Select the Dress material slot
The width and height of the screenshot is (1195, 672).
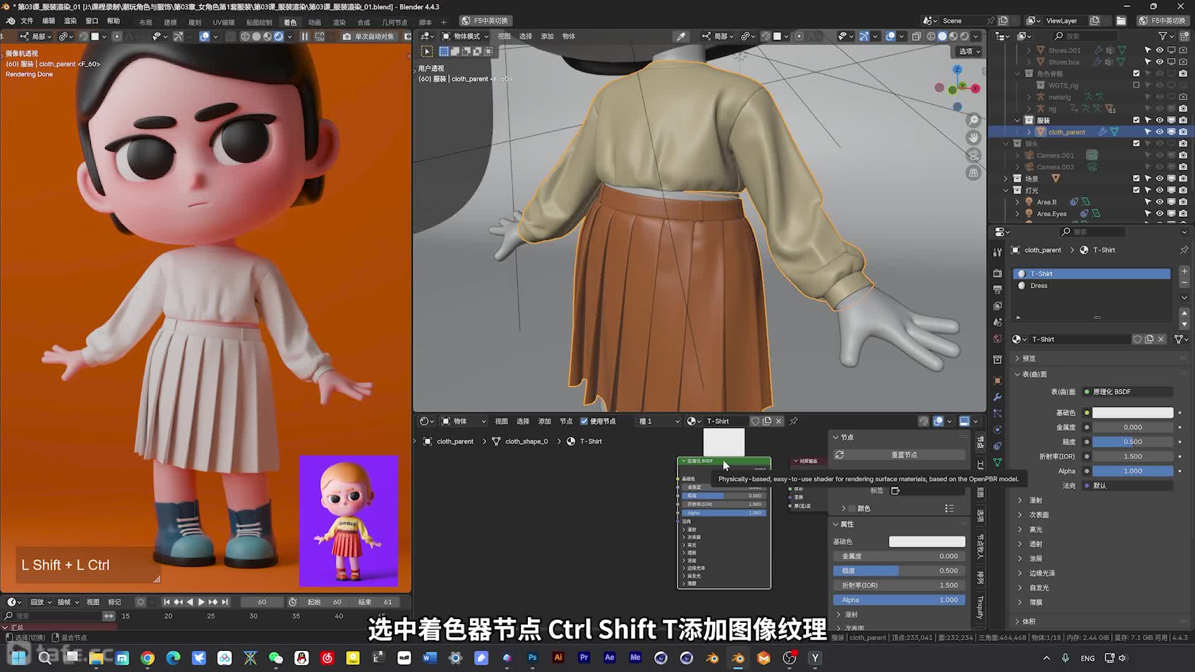click(1092, 286)
